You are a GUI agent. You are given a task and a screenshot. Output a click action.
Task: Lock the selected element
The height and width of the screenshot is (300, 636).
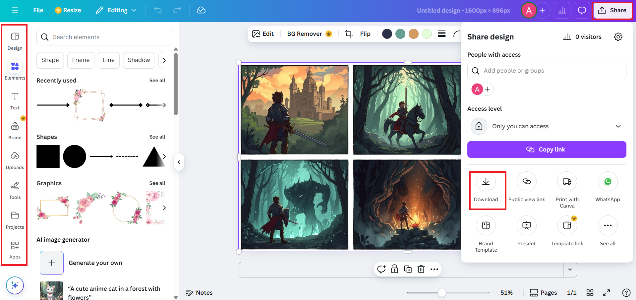tap(394, 269)
